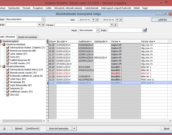Screen dimensions: 172x135
Task: Click the Számlaszám cell 000016/2014
Action: click(x=102, y=58)
